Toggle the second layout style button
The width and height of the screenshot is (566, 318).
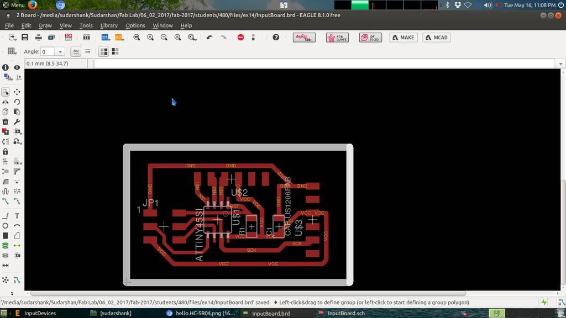(x=115, y=51)
